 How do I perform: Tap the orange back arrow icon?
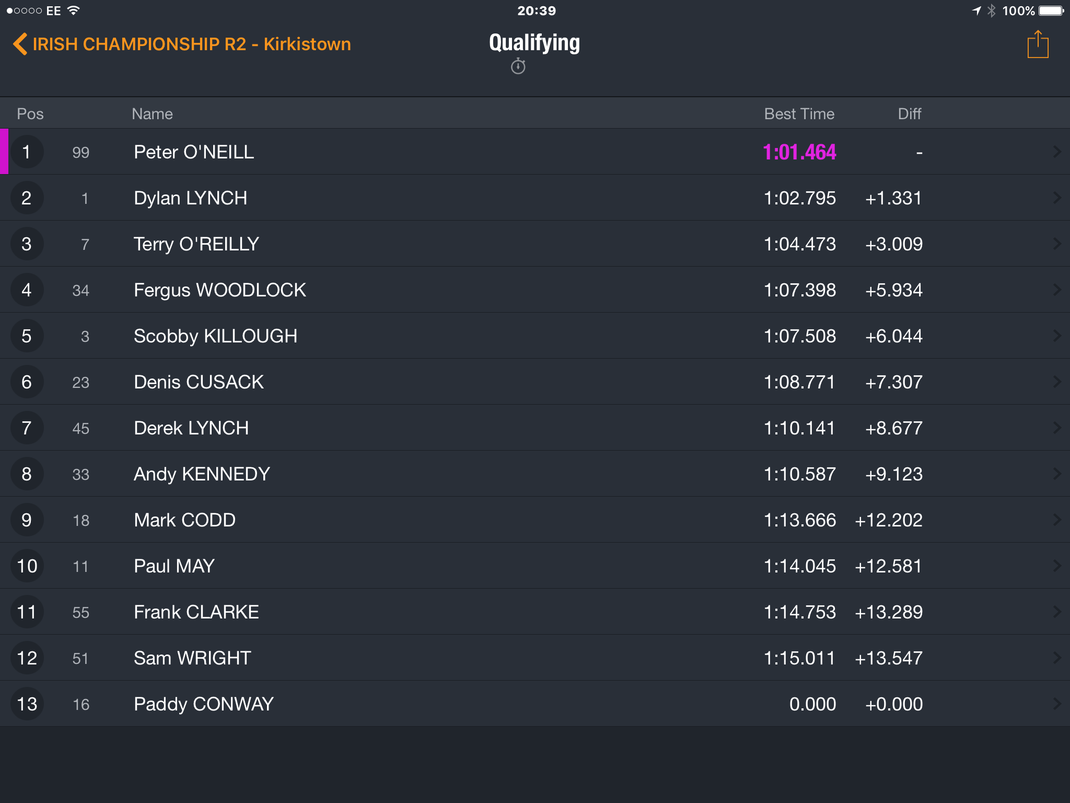point(20,44)
